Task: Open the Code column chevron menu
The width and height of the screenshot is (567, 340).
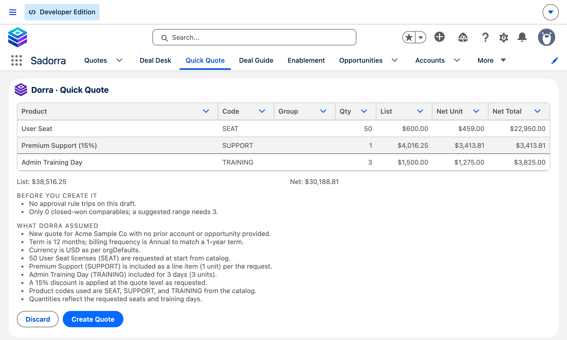Action: [262, 111]
